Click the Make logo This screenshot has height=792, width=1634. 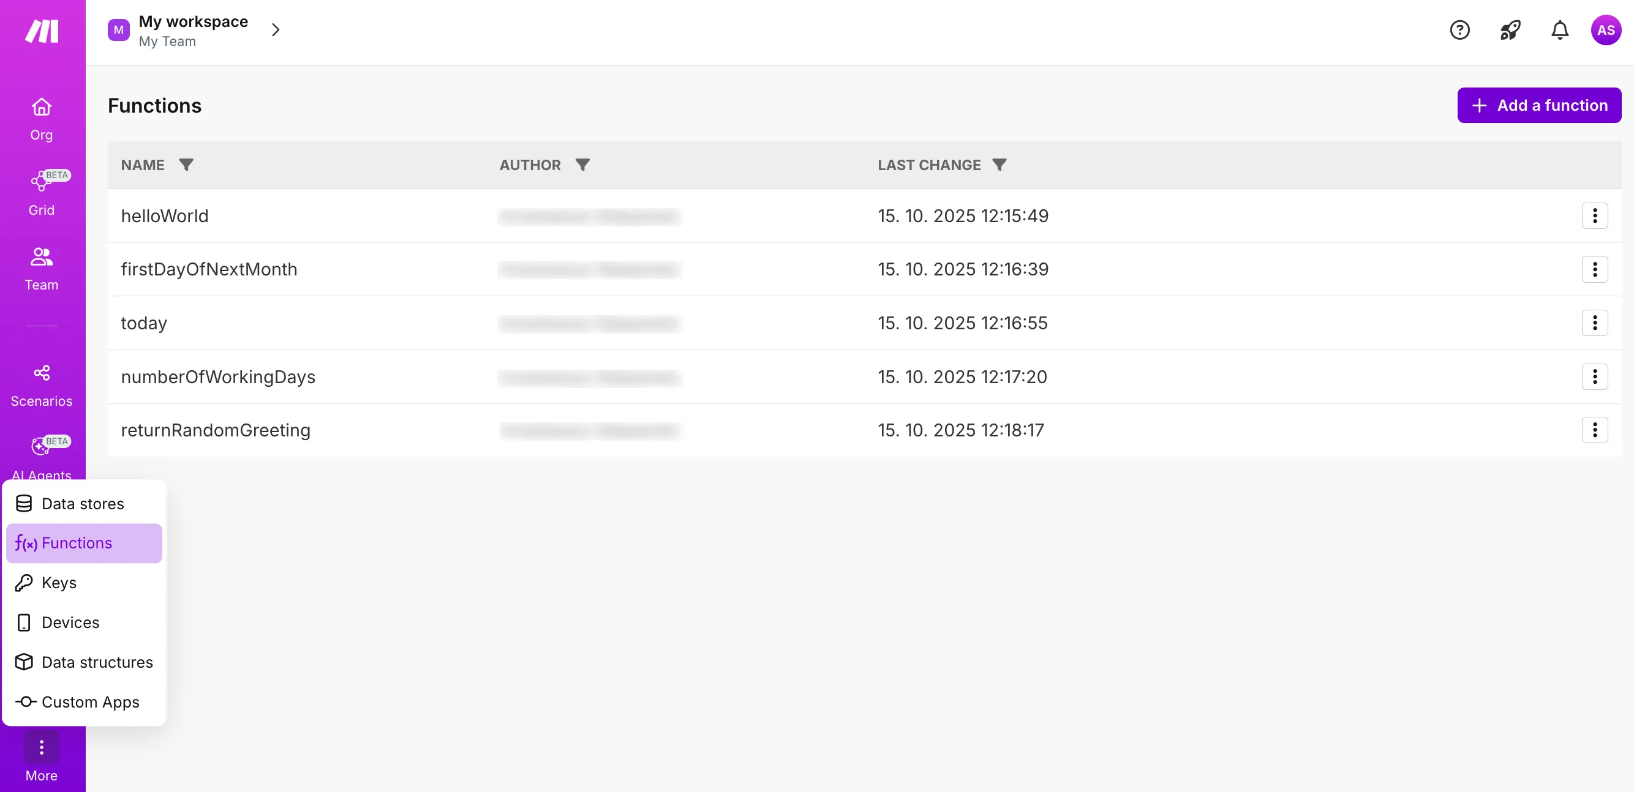42,31
